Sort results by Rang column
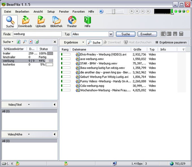Viewport: 192px width, 167px height. coord(65,49)
